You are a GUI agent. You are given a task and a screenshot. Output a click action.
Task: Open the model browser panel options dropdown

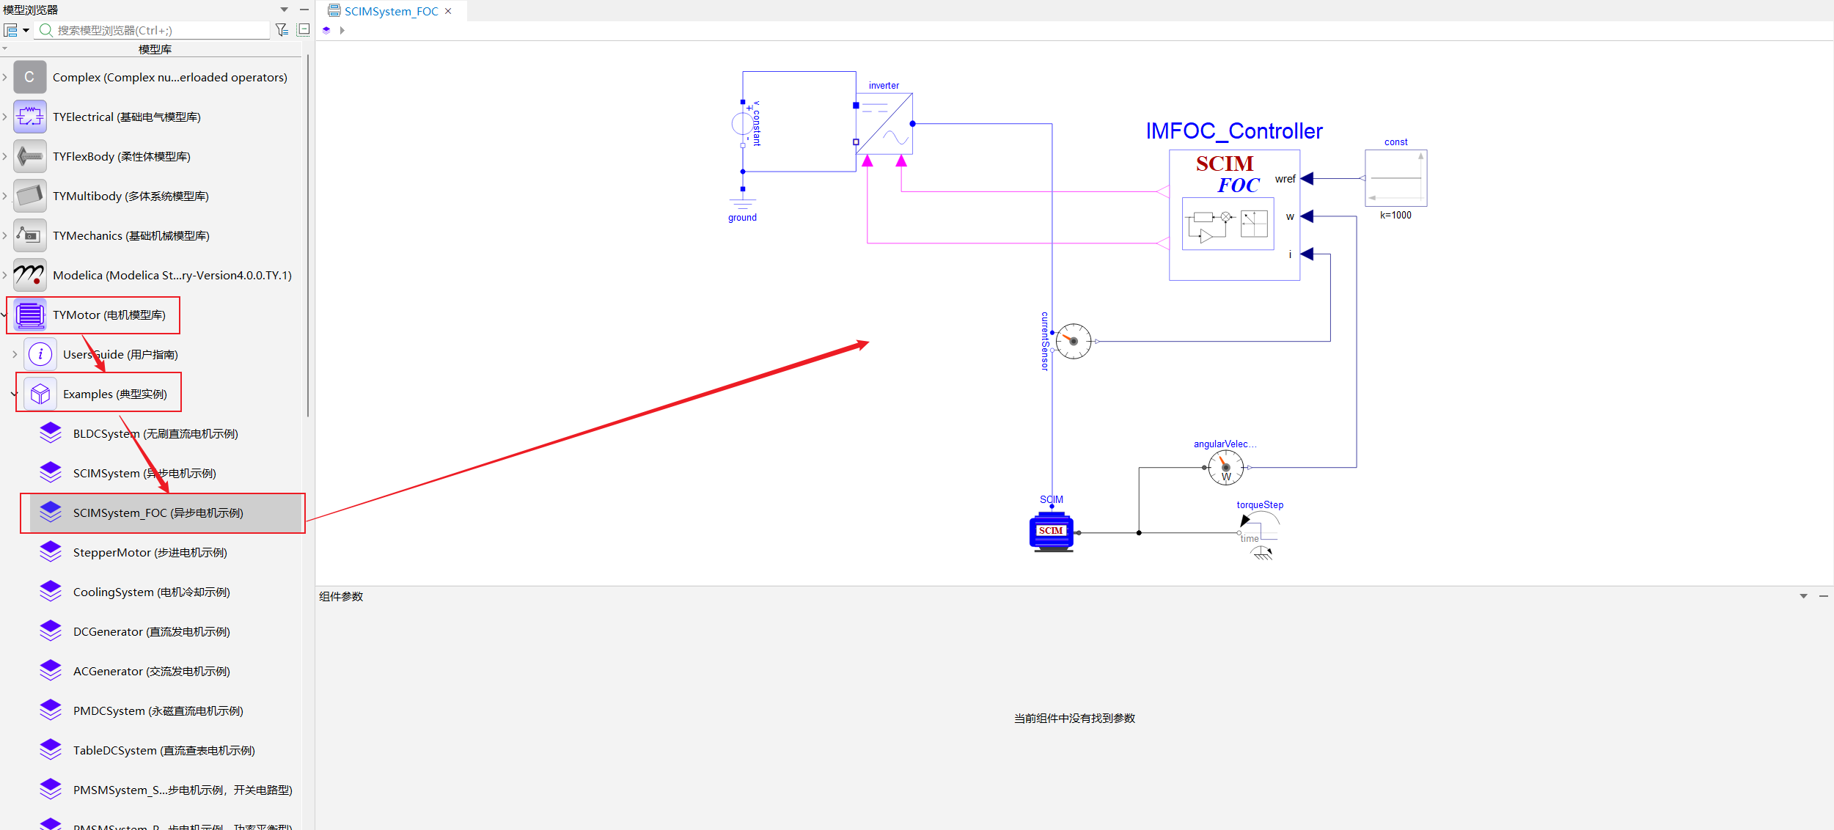pyautogui.click(x=285, y=10)
